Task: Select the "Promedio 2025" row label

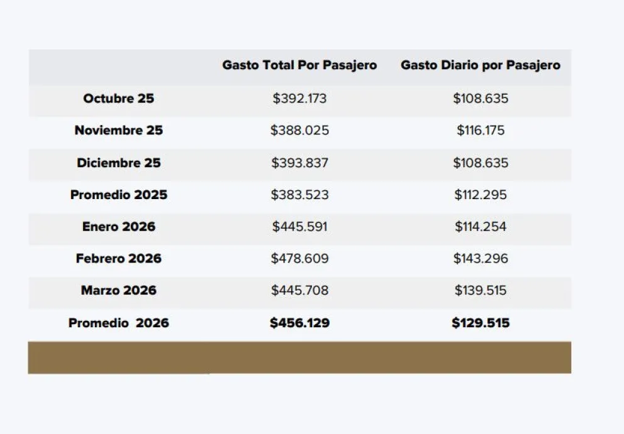Action: pyautogui.click(x=118, y=195)
